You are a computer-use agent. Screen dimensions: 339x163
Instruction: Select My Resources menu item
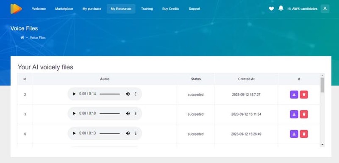(x=121, y=9)
